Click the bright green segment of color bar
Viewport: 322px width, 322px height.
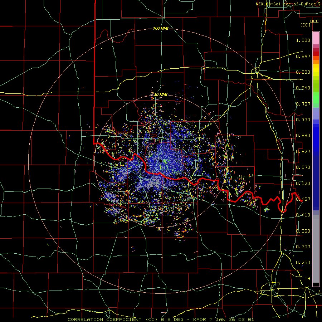click(316, 98)
